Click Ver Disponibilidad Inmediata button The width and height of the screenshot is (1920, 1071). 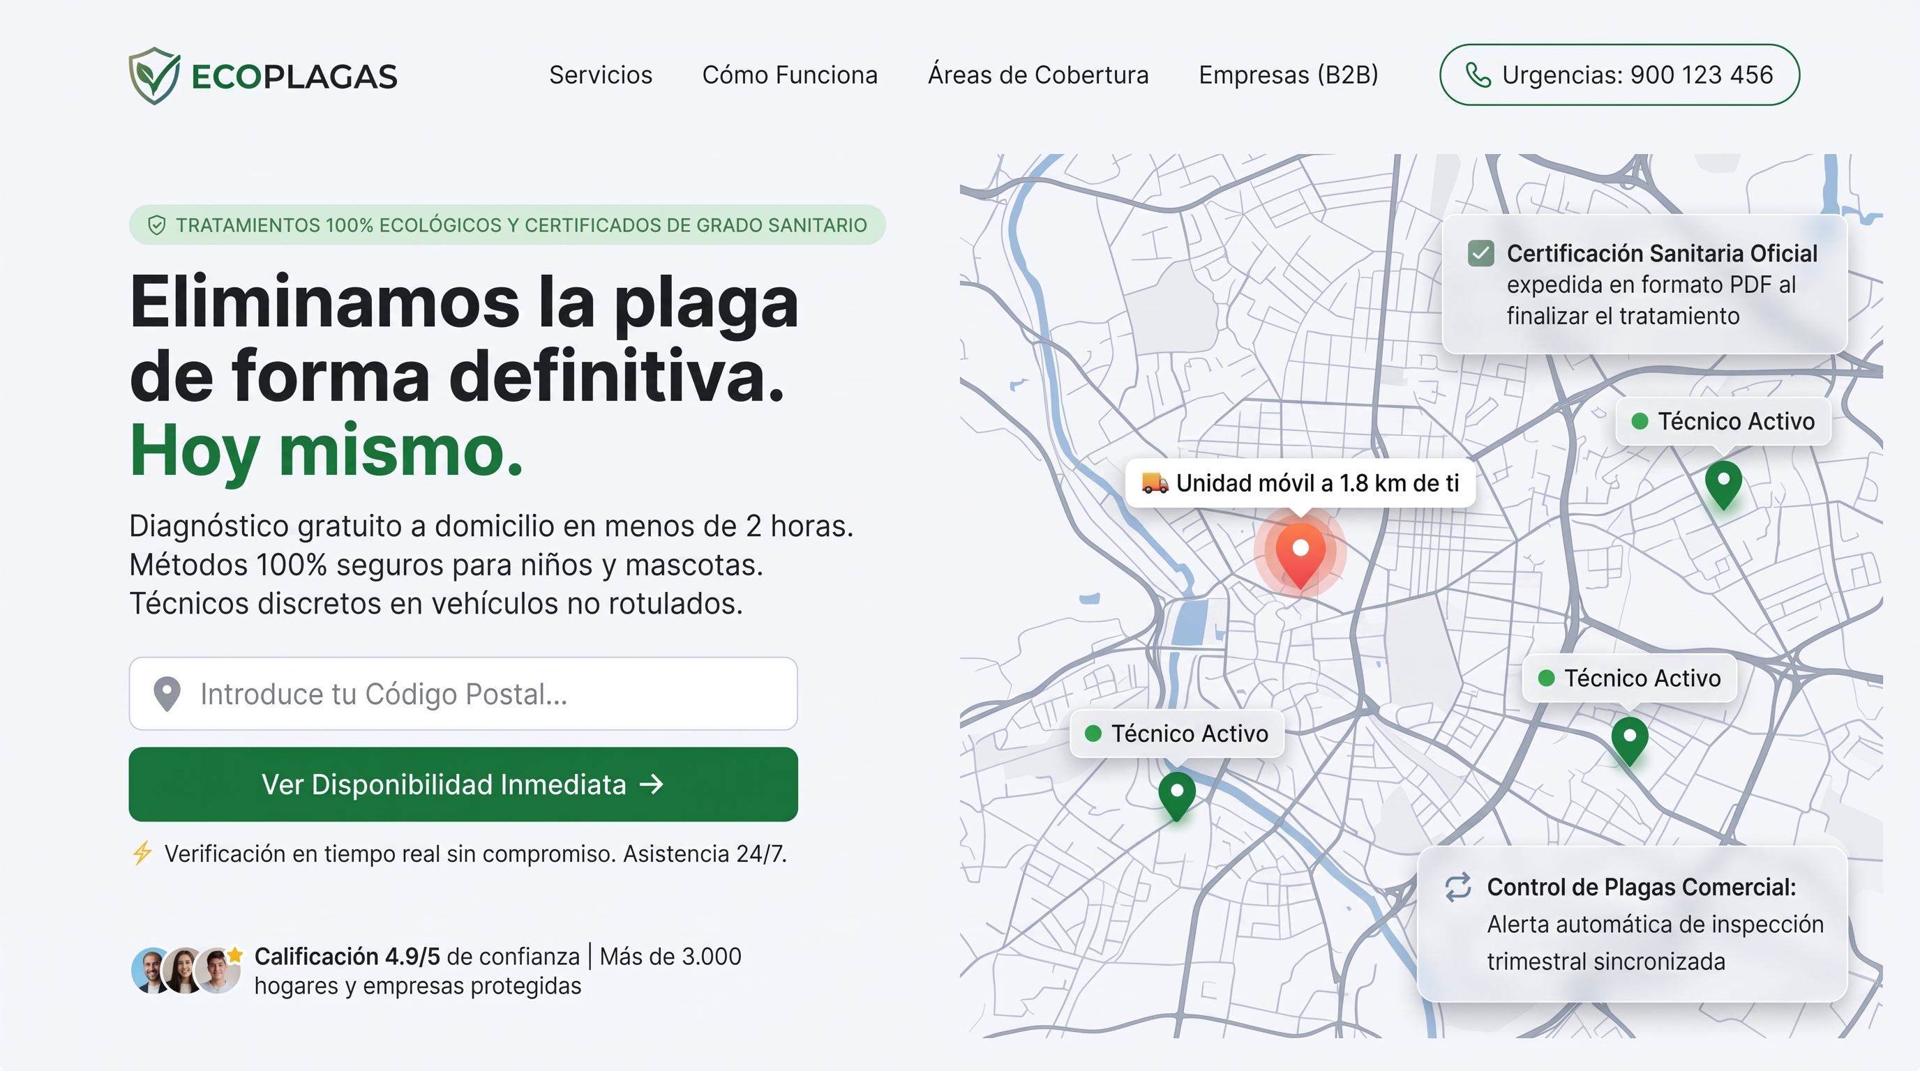(463, 784)
